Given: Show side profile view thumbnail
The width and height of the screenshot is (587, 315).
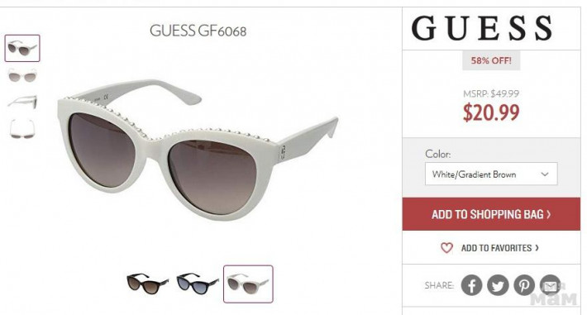Looking at the screenshot, I should [22, 102].
